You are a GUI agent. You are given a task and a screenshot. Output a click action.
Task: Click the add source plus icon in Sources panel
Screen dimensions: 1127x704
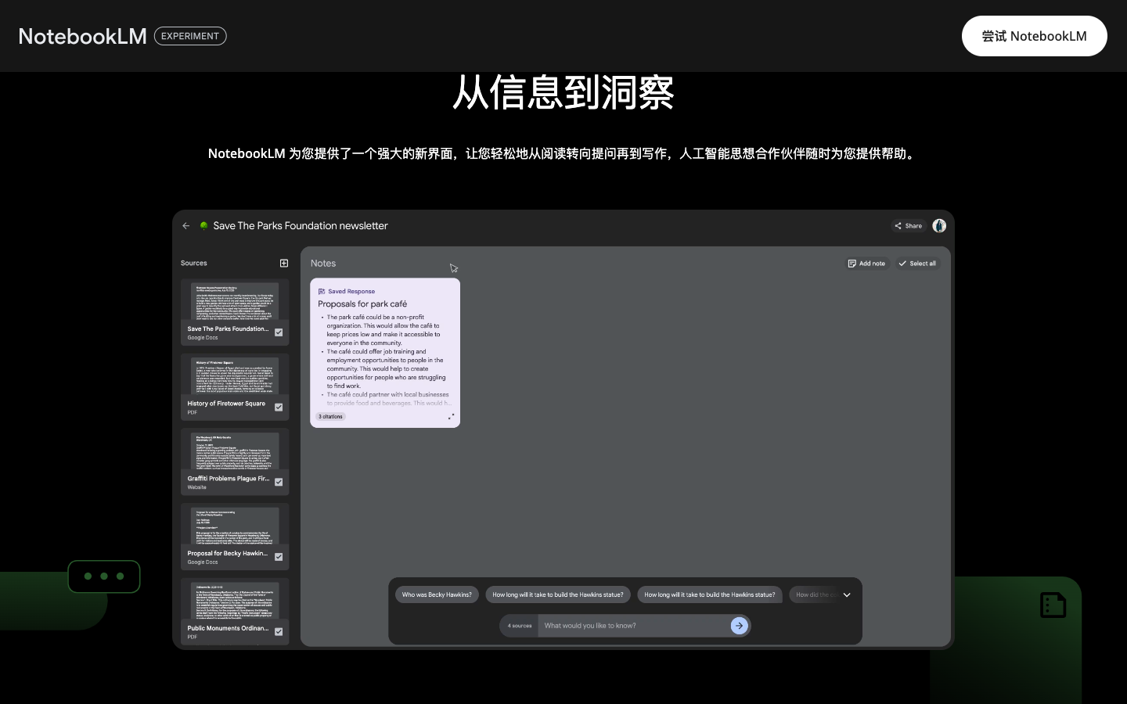(x=284, y=264)
